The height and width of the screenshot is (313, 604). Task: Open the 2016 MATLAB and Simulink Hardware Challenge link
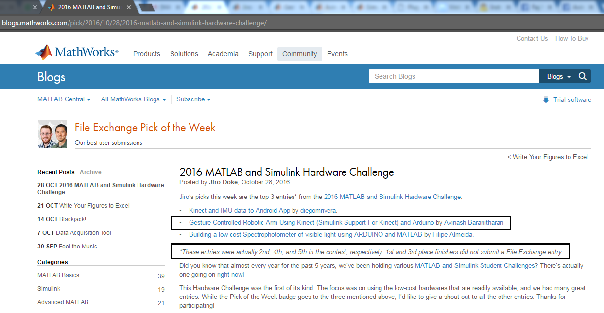pos(392,197)
